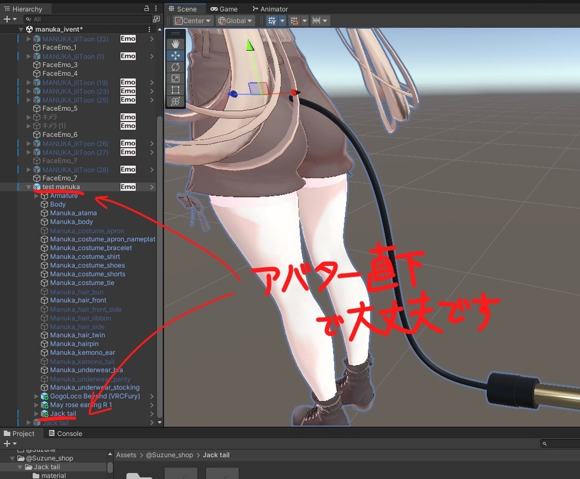The image size is (580, 479).
Task: Select the Scale tool
Action: pos(176,78)
